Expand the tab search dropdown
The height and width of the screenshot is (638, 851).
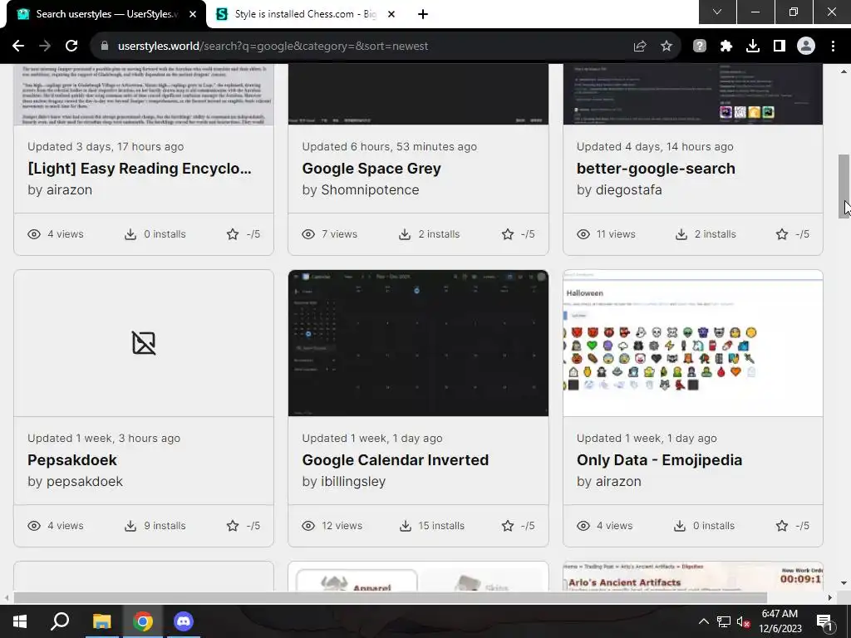[x=717, y=12]
